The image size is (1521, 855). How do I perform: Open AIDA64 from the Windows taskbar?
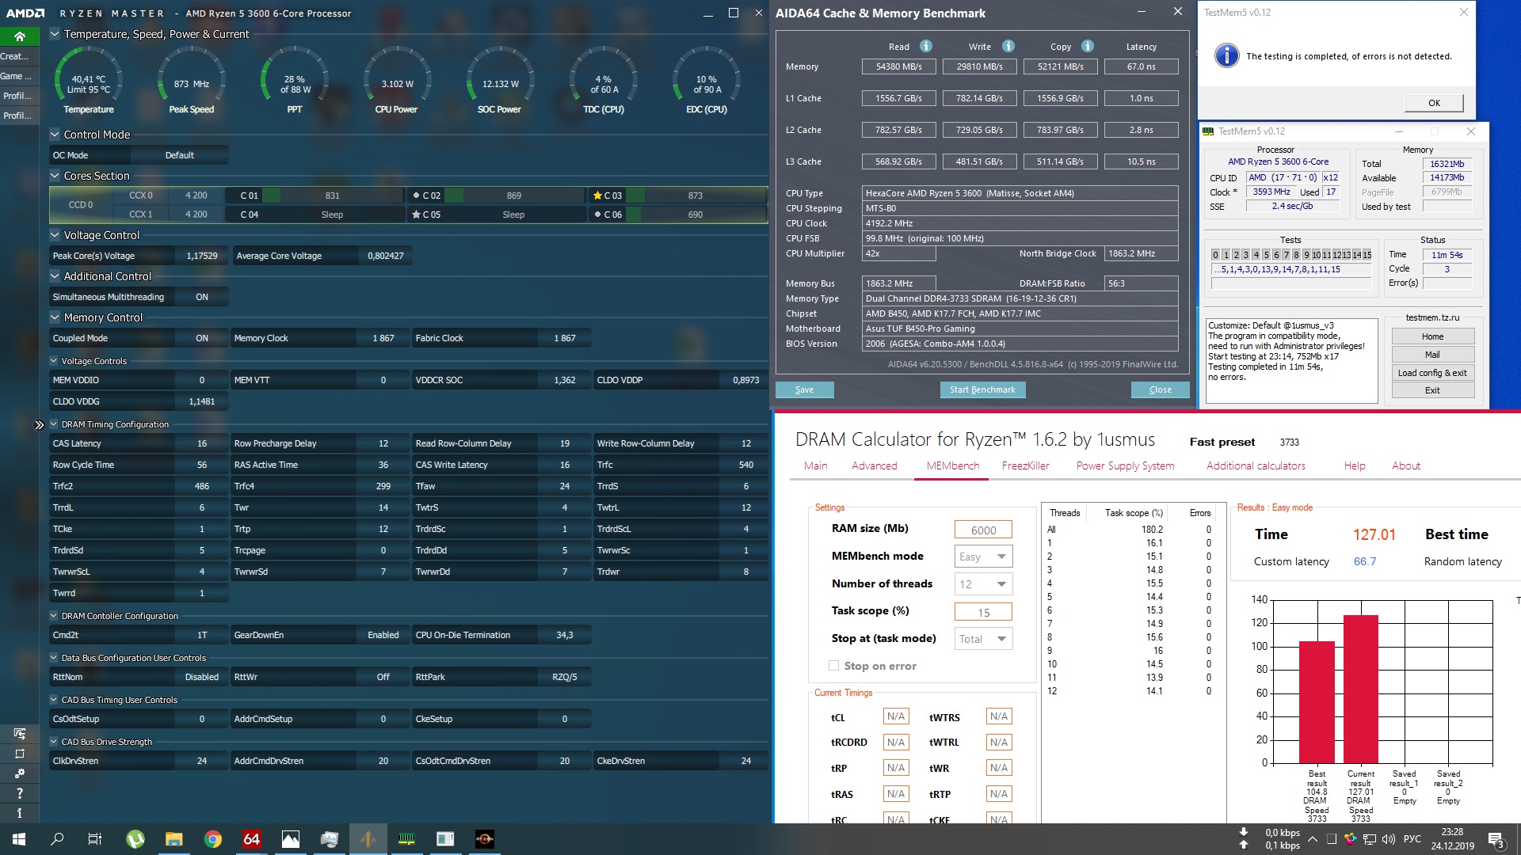[x=251, y=839]
